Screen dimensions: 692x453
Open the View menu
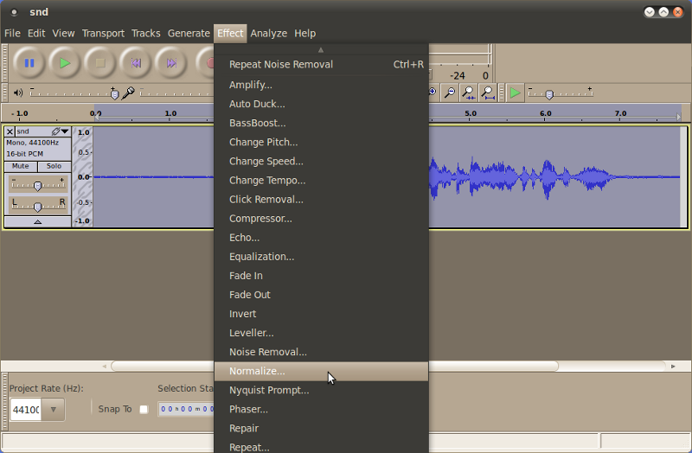click(x=63, y=34)
